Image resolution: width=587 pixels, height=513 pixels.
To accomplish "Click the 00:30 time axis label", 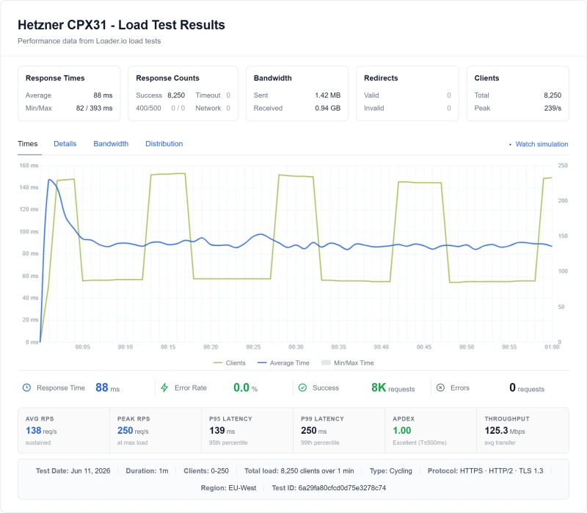I will [296, 347].
